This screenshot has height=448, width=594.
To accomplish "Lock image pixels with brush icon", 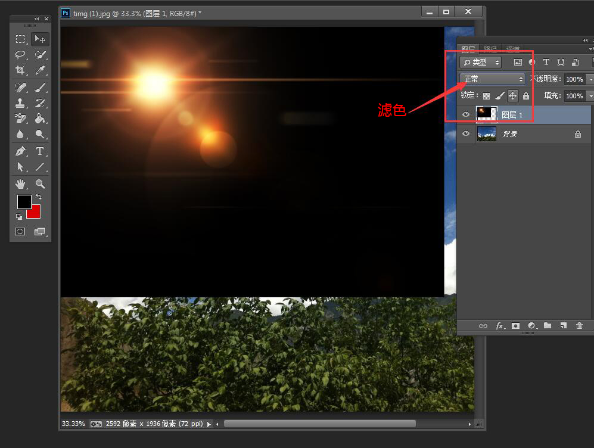I will click(500, 96).
